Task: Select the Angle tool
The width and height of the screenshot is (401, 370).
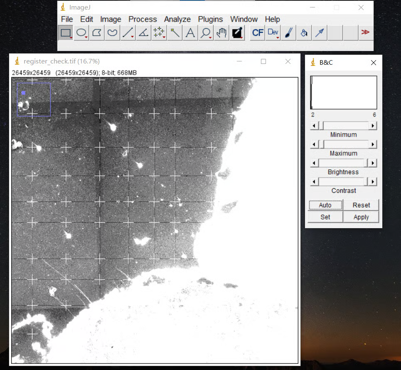Action: 143,33
